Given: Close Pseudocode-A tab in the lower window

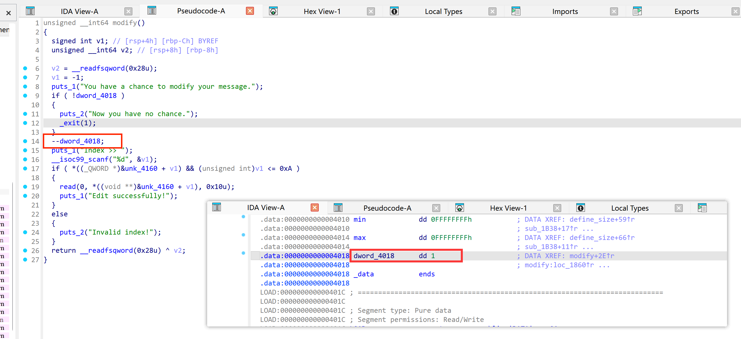Looking at the screenshot, I should tap(436, 208).
